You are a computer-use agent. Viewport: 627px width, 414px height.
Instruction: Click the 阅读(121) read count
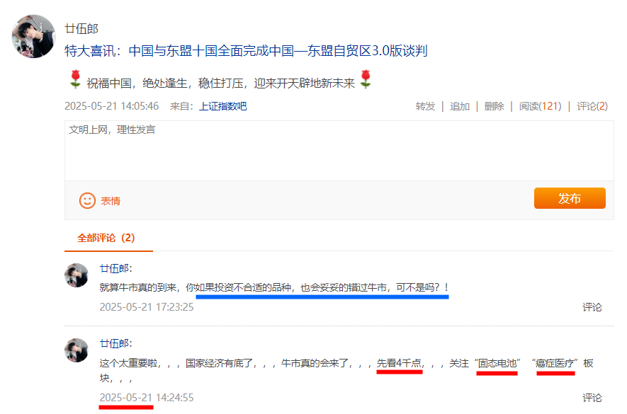click(x=540, y=106)
